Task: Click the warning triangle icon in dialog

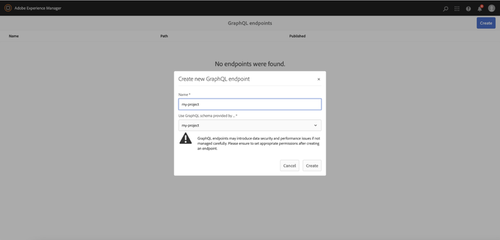Action: click(185, 138)
